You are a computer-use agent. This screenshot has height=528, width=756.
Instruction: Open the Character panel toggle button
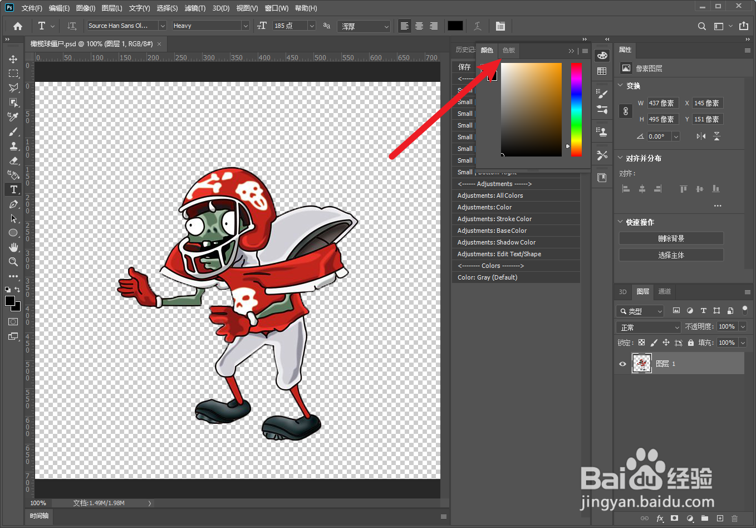point(500,26)
